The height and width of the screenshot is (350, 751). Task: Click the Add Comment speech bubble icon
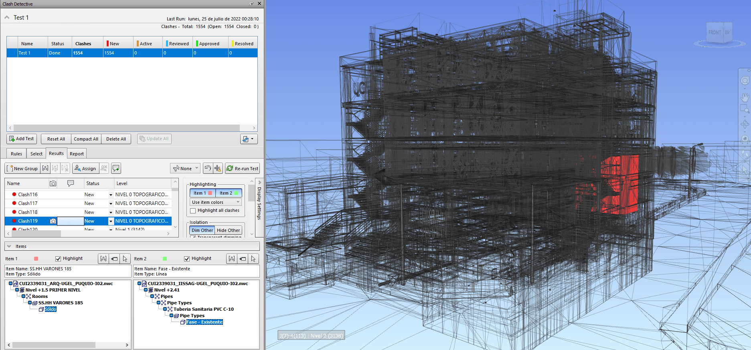116,169
